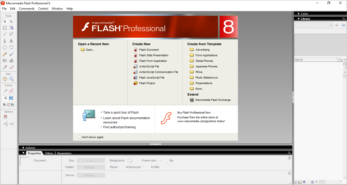
Task: Click Take a quick tour of Flash
Action: pyautogui.click(x=121, y=113)
